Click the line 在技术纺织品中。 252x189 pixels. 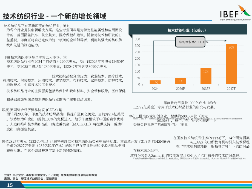[x=147, y=151]
